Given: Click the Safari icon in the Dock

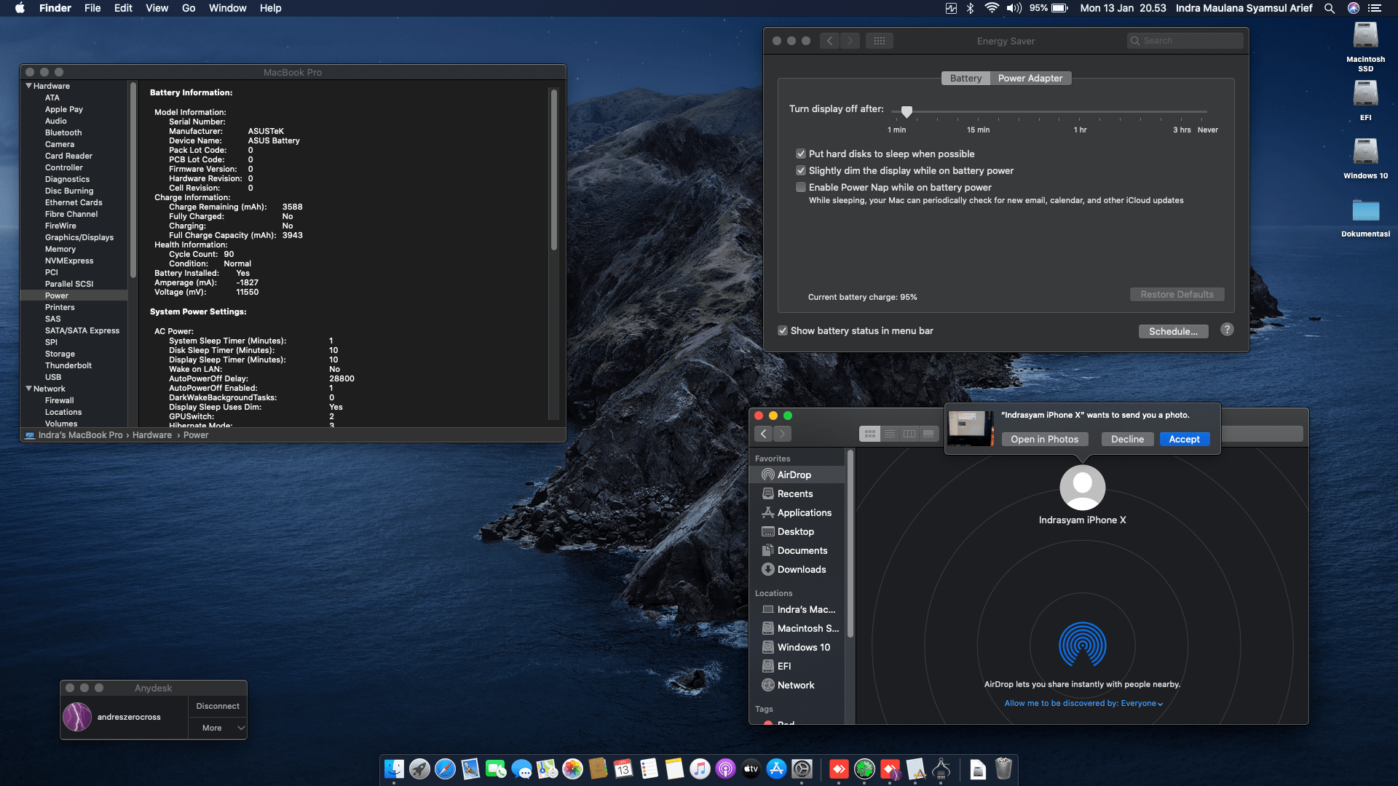Looking at the screenshot, I should [x=445, y=769].
